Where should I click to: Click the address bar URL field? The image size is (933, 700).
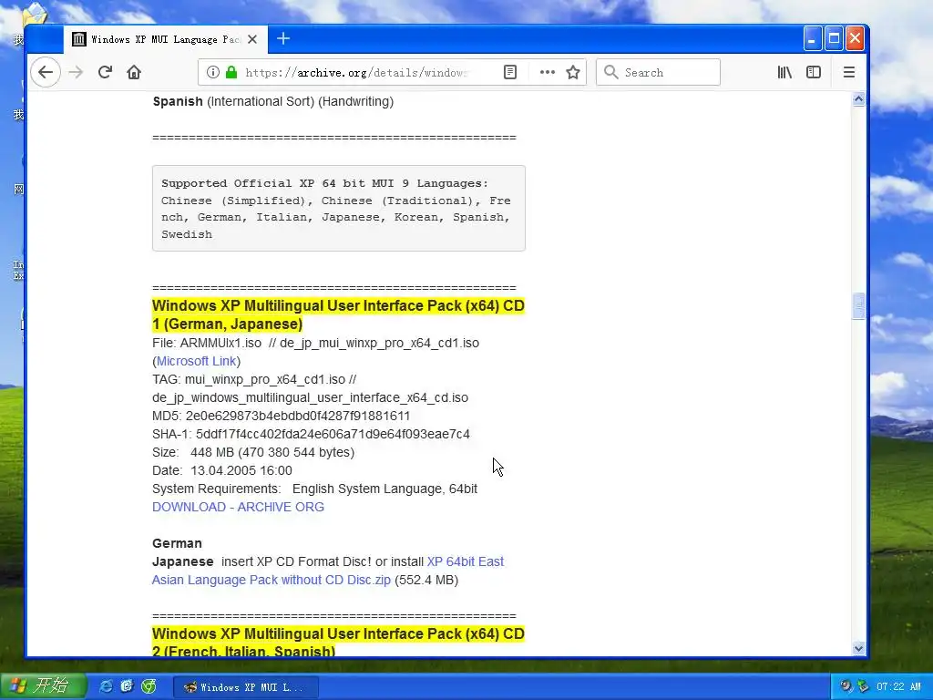coord(356,73)
